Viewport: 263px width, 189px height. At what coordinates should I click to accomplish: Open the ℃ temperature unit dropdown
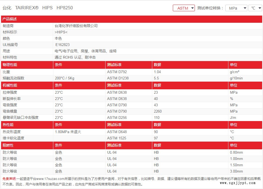coord(255,8)
